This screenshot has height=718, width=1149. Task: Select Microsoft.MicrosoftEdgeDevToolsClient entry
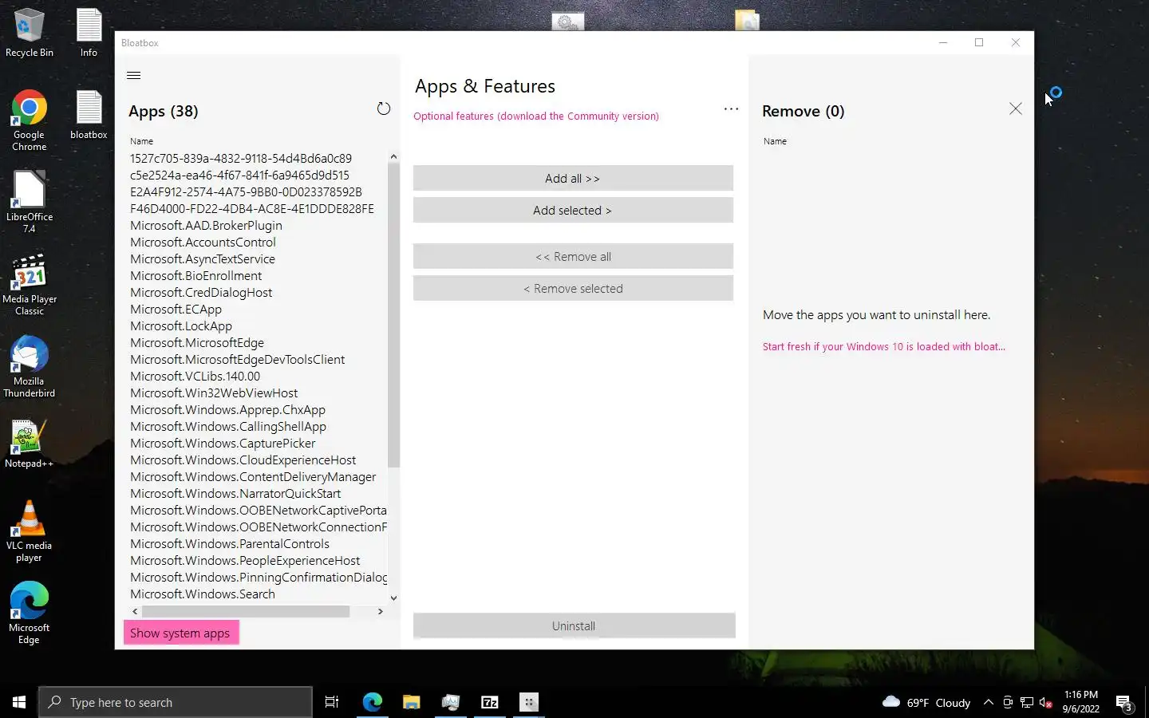(x=237, y=359)
